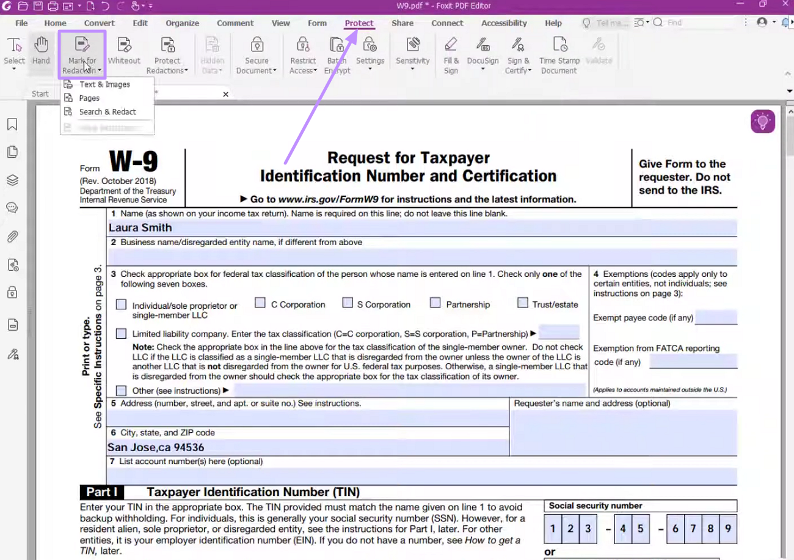Open the Attachments panel
The height and width of the screenshot is (560, 794).
click(12, 237)
